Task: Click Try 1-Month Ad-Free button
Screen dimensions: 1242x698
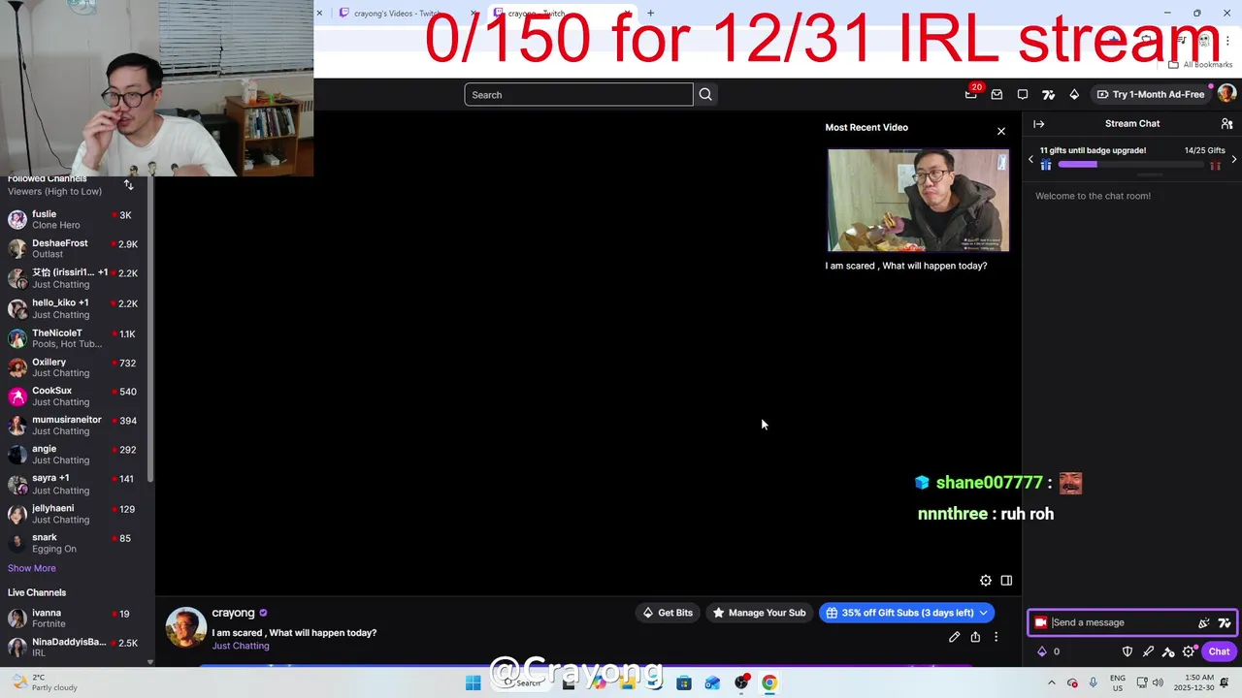Action: click(x=1150, y=94)
